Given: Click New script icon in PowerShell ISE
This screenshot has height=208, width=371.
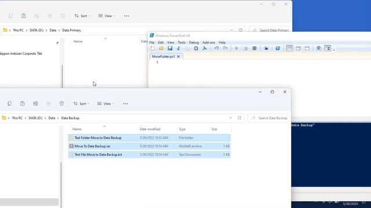Looking at the screenshot, I should [x=152, y=49].
